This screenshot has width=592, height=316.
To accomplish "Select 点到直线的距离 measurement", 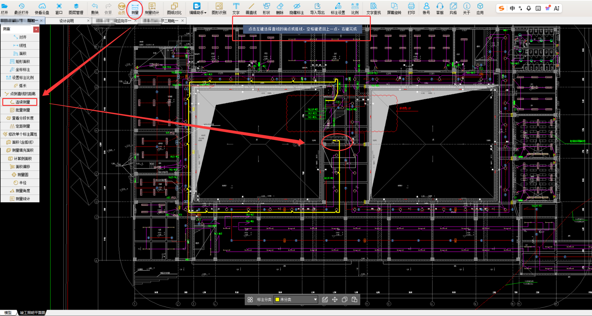I will (x=20, y=94).
